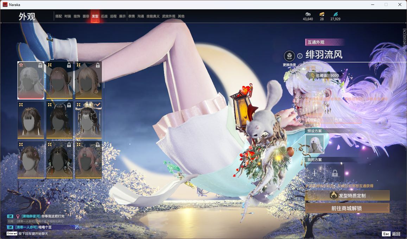
Task: Open the 近战 melee tab
Action: coord(104,16)
